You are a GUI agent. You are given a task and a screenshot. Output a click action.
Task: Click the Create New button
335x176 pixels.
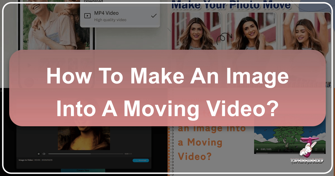(x=83, y=170)
